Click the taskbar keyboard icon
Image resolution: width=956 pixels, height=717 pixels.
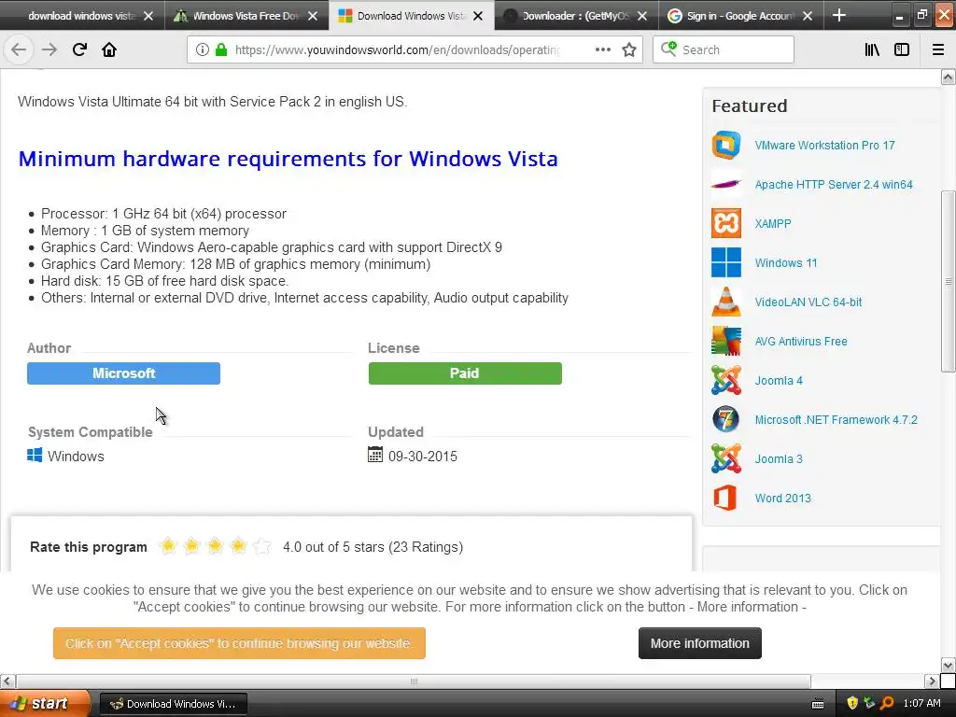tap(818, 704)
